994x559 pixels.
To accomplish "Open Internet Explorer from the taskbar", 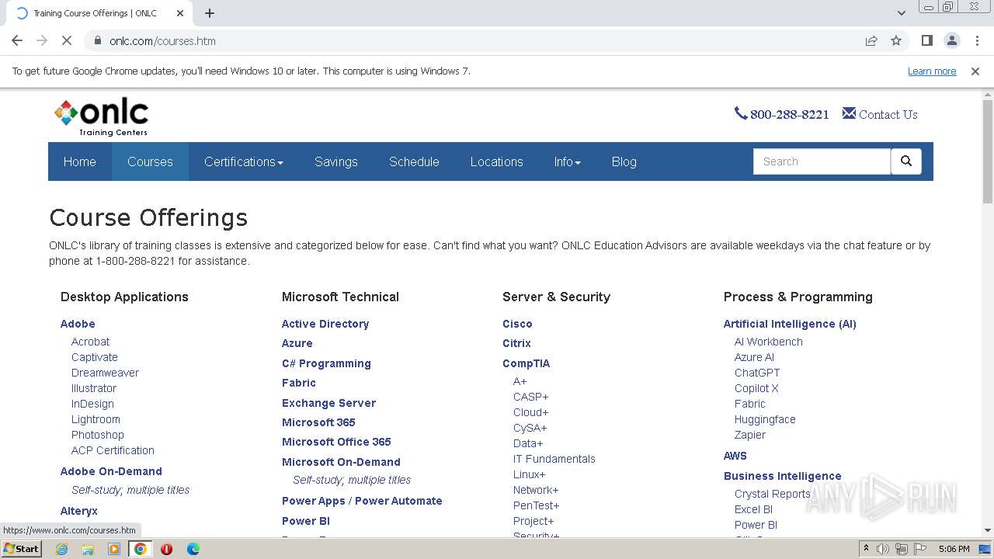I will (x=61, y=549).
